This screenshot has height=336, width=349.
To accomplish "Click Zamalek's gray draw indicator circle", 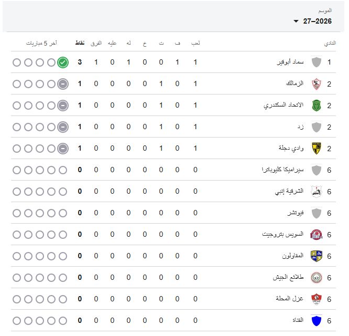I will (63, 84).
